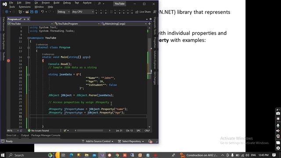This screenshot has height=158, width=281.
Task: Open the Package Manager Console tab
Action: click(46, 136)
